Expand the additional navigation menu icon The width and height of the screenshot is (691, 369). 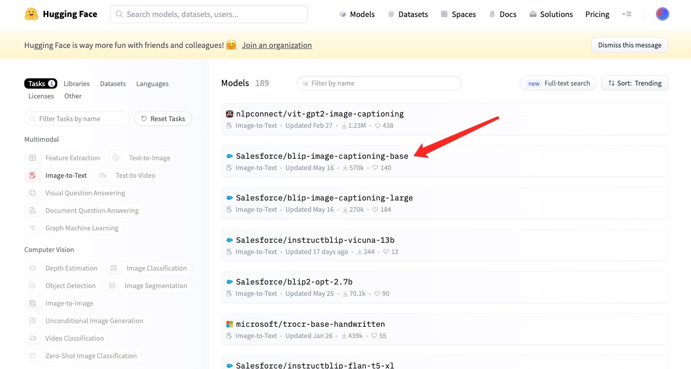[627, 14]
